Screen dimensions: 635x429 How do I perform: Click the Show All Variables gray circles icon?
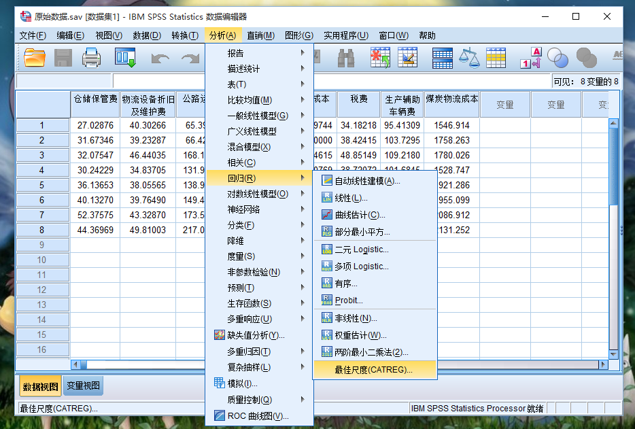[x=586, y=58]
